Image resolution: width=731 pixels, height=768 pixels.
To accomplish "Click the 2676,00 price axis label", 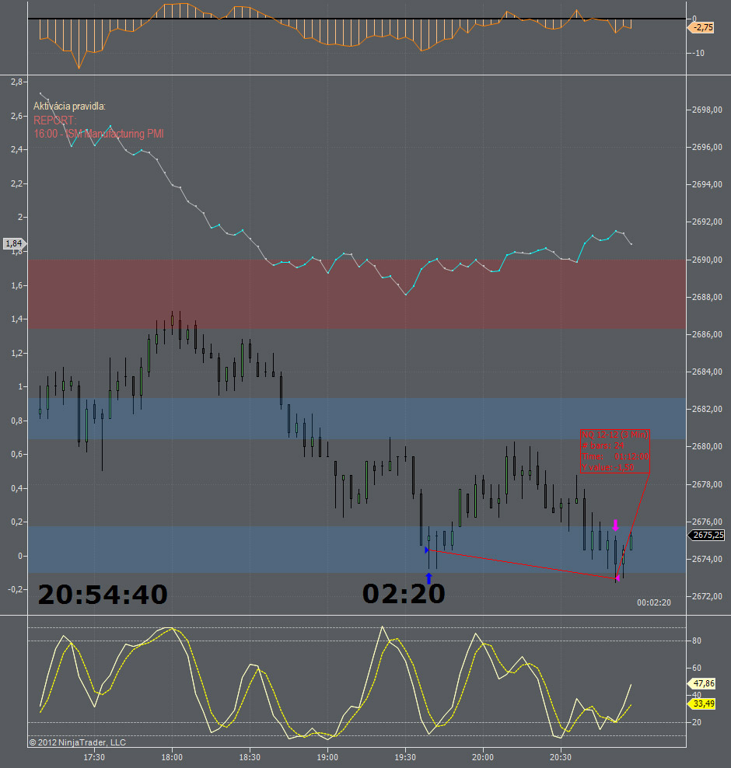I will 707,522.
